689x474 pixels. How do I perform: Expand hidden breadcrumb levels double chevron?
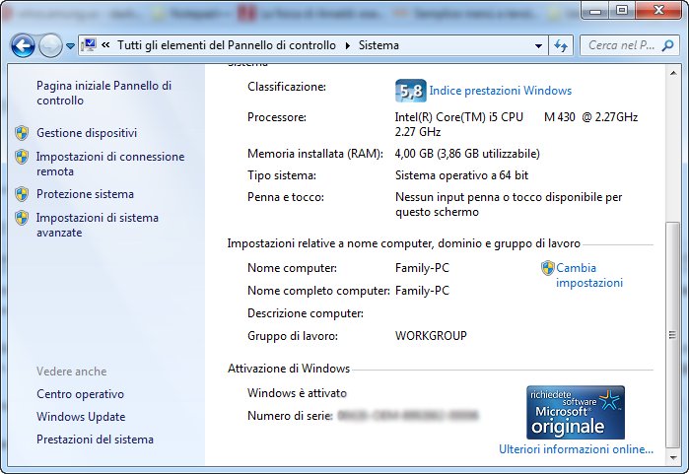105,44
